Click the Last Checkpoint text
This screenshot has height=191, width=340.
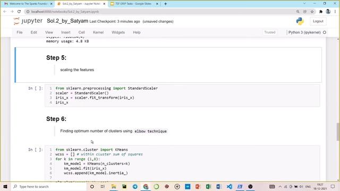115,21
